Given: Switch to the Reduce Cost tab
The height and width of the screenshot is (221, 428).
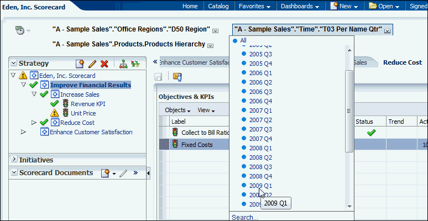Looking at the screenshot, I should 403,62.
